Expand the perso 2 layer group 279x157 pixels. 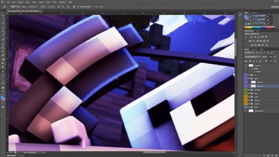249,100
